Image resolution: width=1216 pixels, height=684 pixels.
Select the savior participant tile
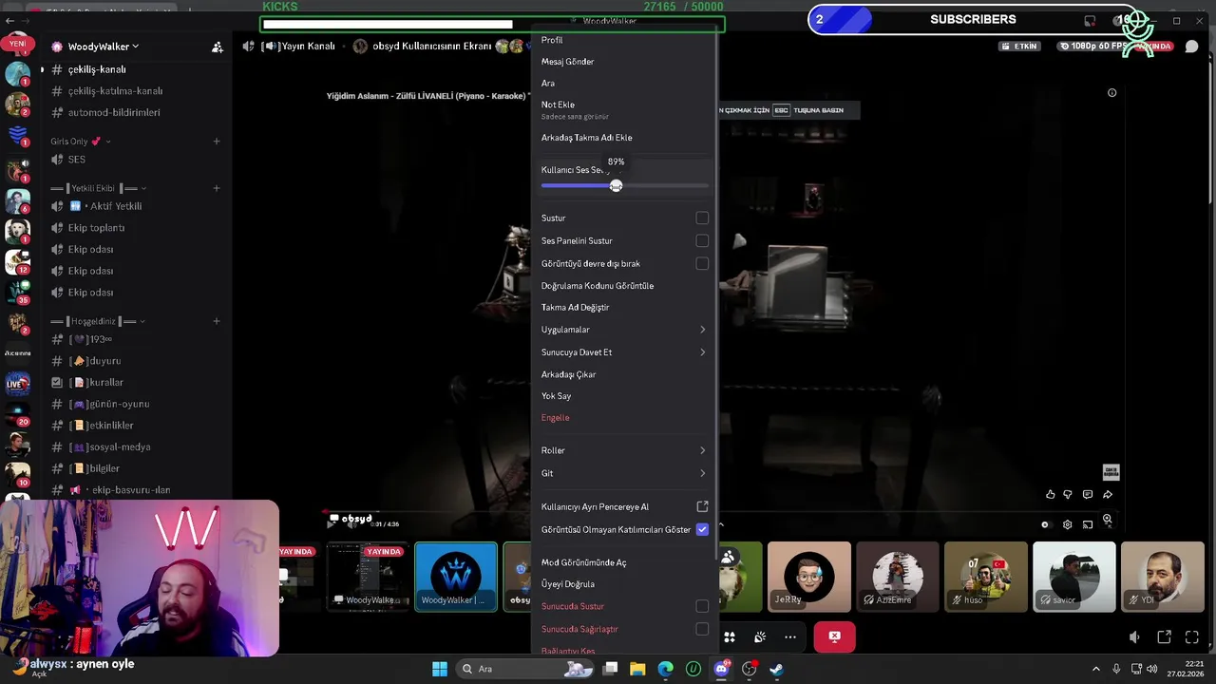pos(1073,577)
